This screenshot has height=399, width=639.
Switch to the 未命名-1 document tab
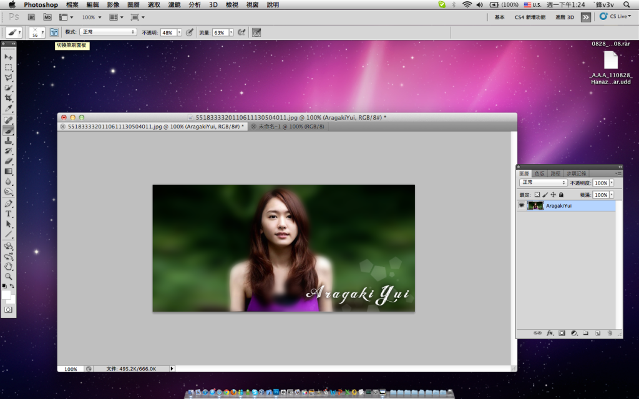tap(290, 127)
